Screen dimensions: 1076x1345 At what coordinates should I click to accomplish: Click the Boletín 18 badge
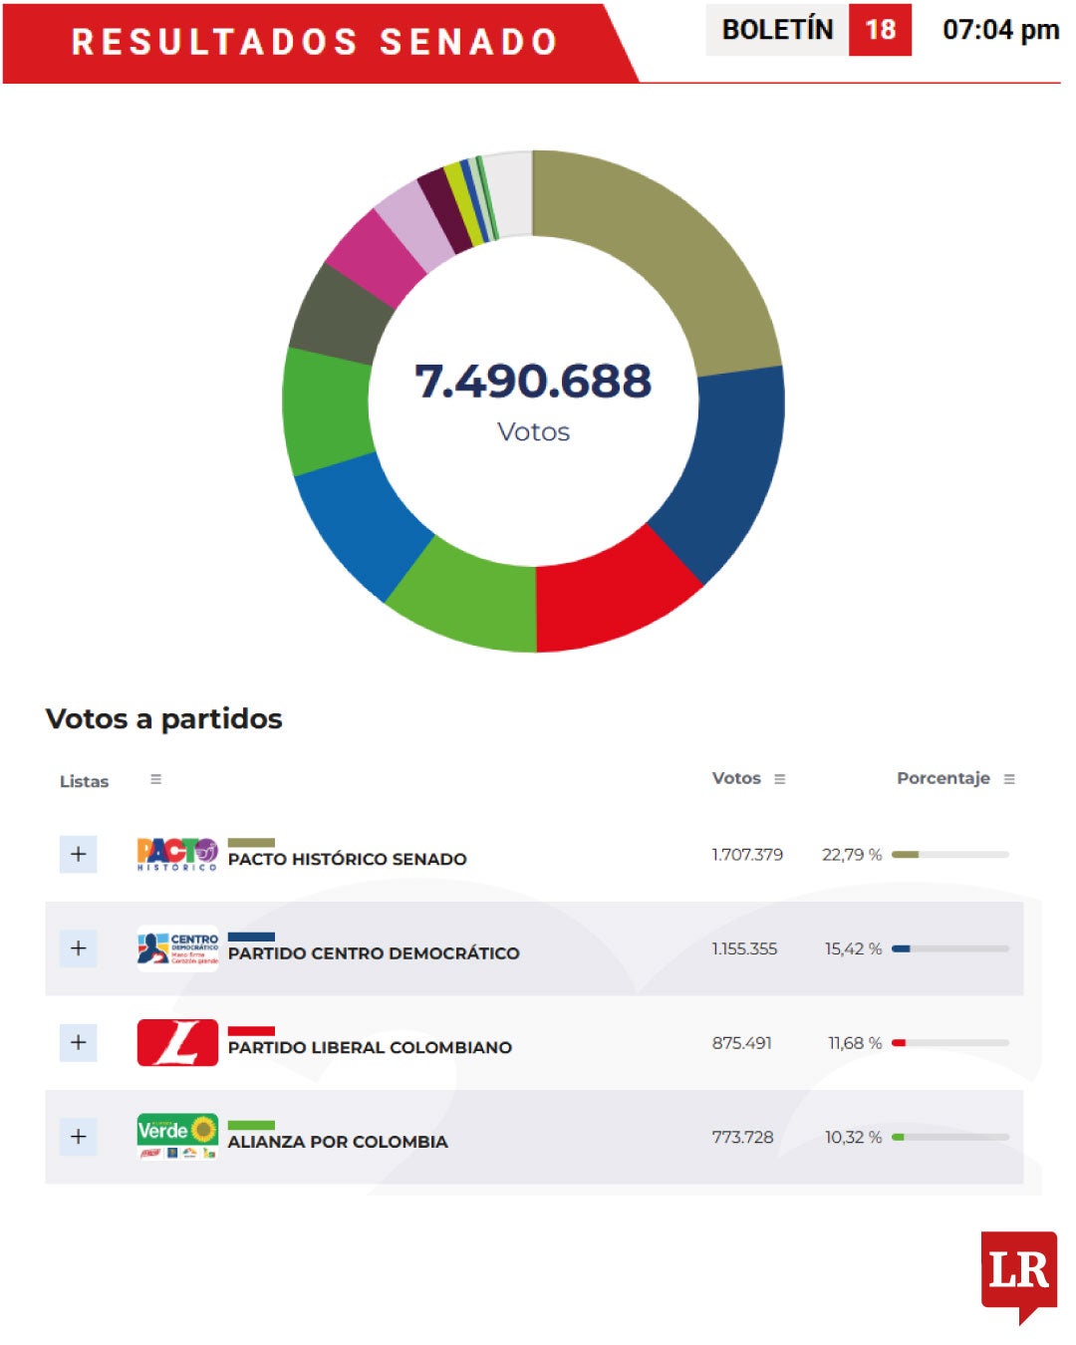pos(808,30)
